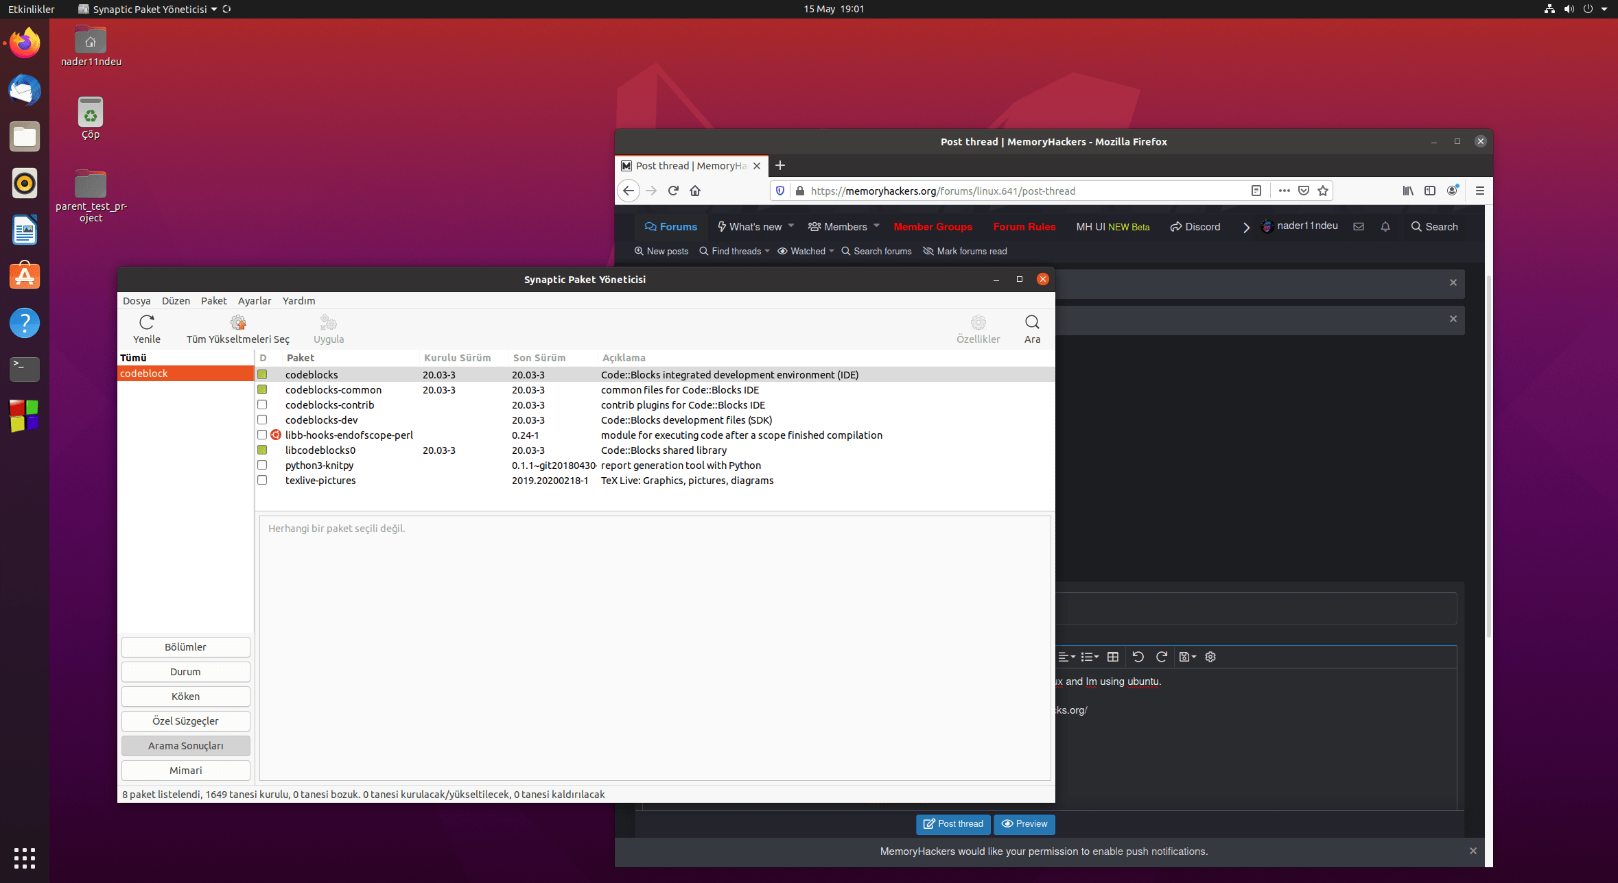Expand the forum navigation overflow chevron
This screenshot has width=1618, height=883.
point(1246,227)
